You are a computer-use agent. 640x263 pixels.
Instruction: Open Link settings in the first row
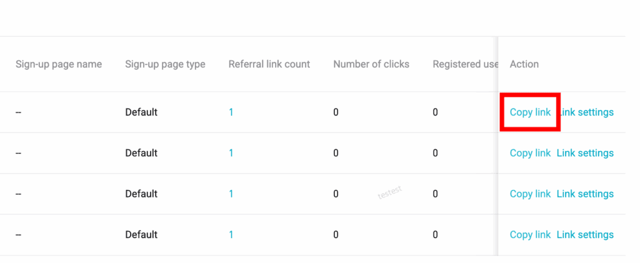[x=587, y=112]
